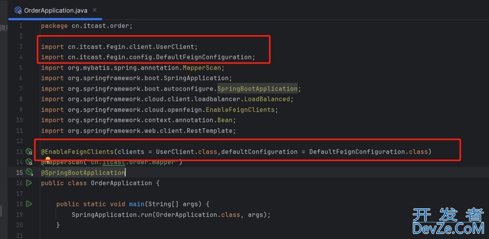Click the main method name on line 18
This screenshot has height=239, width=489.
coord(136,204)
